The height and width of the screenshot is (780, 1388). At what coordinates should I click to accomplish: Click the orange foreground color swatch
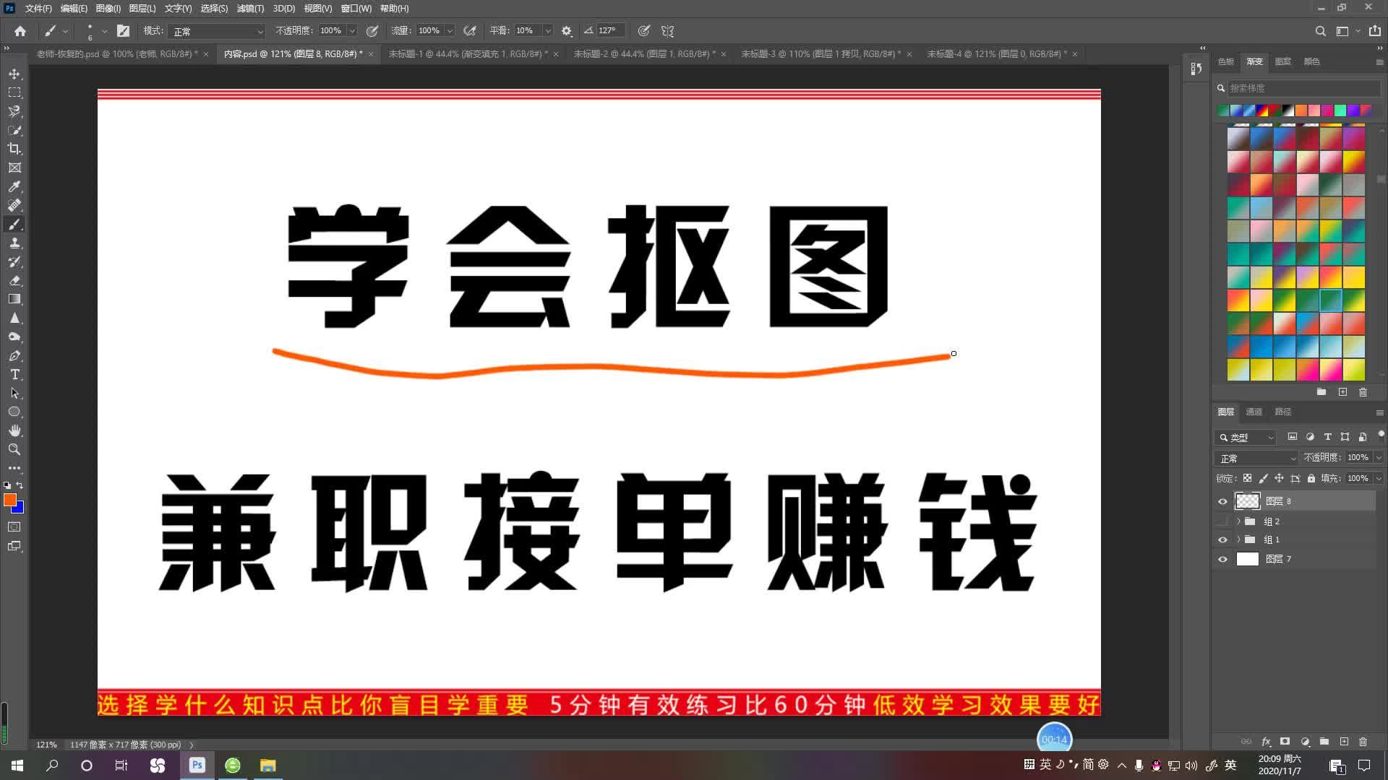pyautogui.click(x=10, y=499)
